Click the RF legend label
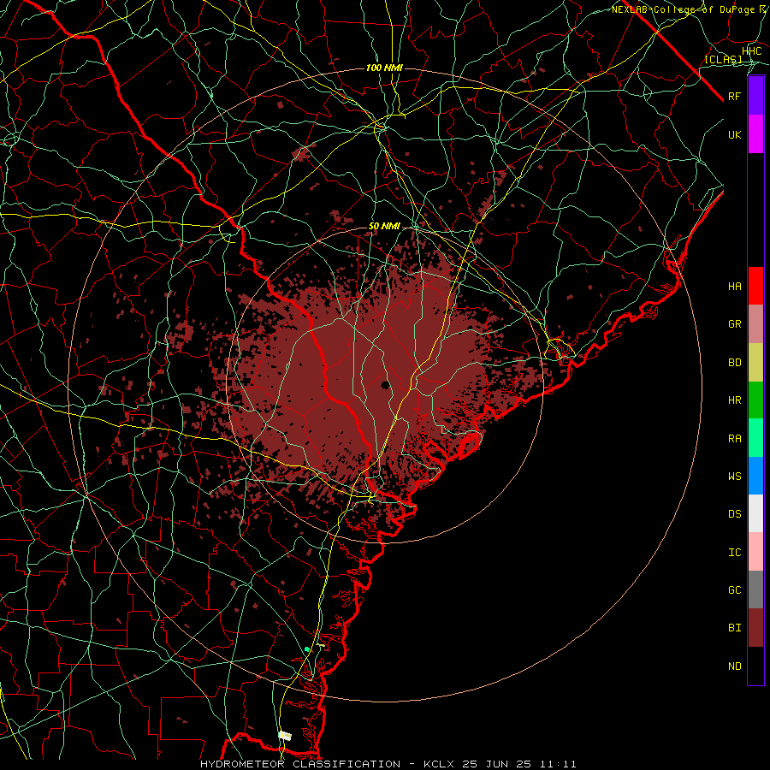The image size is (770, 770). pyautogui.click(x=735, y=96)
